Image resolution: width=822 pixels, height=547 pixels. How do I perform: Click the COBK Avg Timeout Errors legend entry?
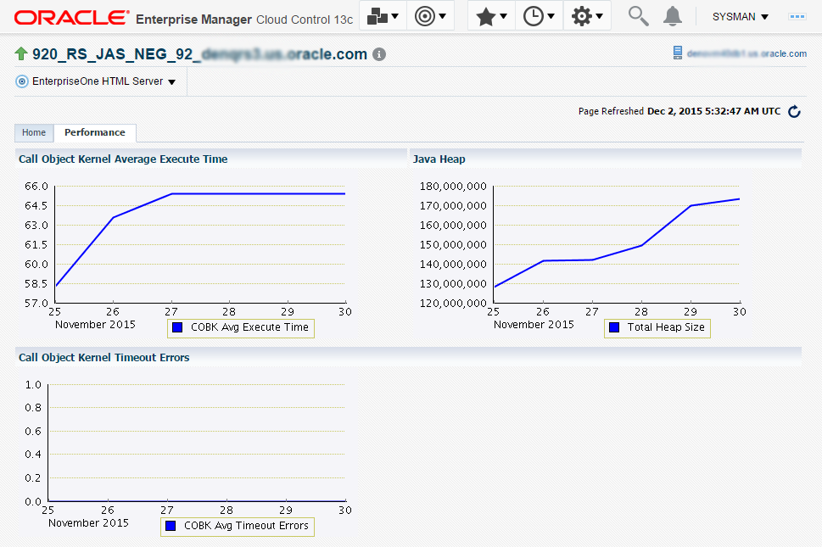pos(238,526)
